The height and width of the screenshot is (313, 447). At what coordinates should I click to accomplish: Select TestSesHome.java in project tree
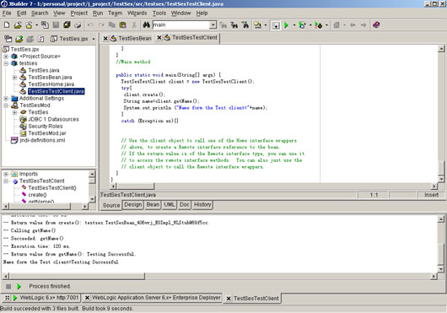pos(51,84)
